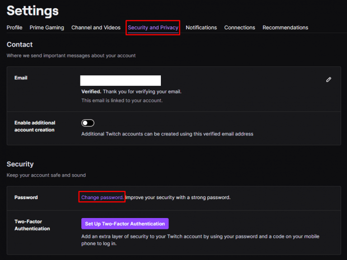Screen dimensions: 347x260
Task: Open the Notifications tab
Action: coord(201,28)
